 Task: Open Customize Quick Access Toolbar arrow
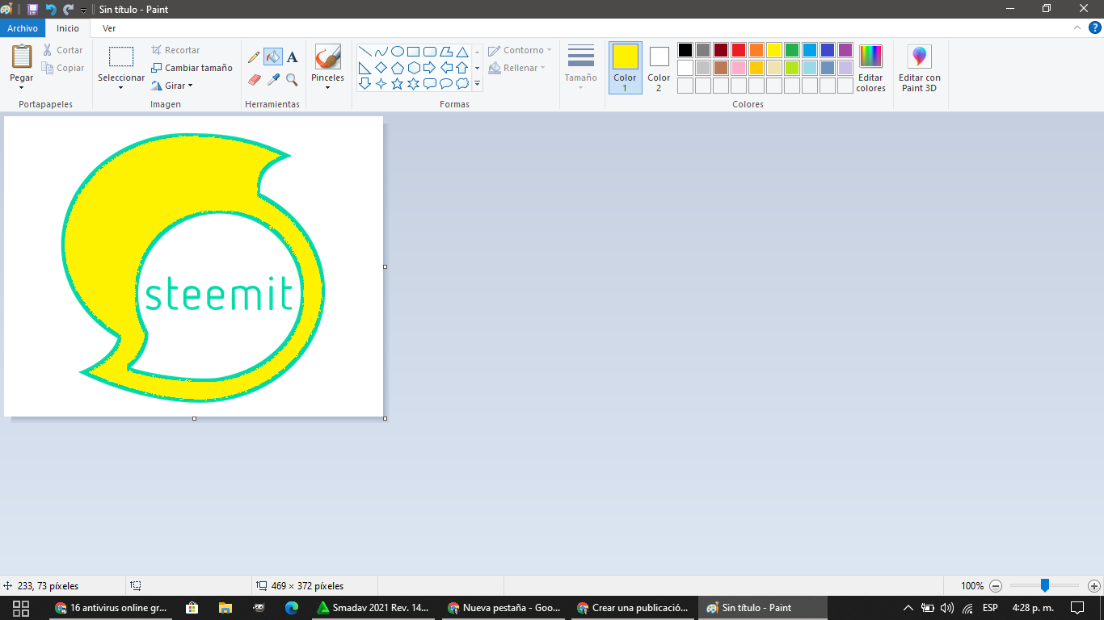(x=84, y=10)
